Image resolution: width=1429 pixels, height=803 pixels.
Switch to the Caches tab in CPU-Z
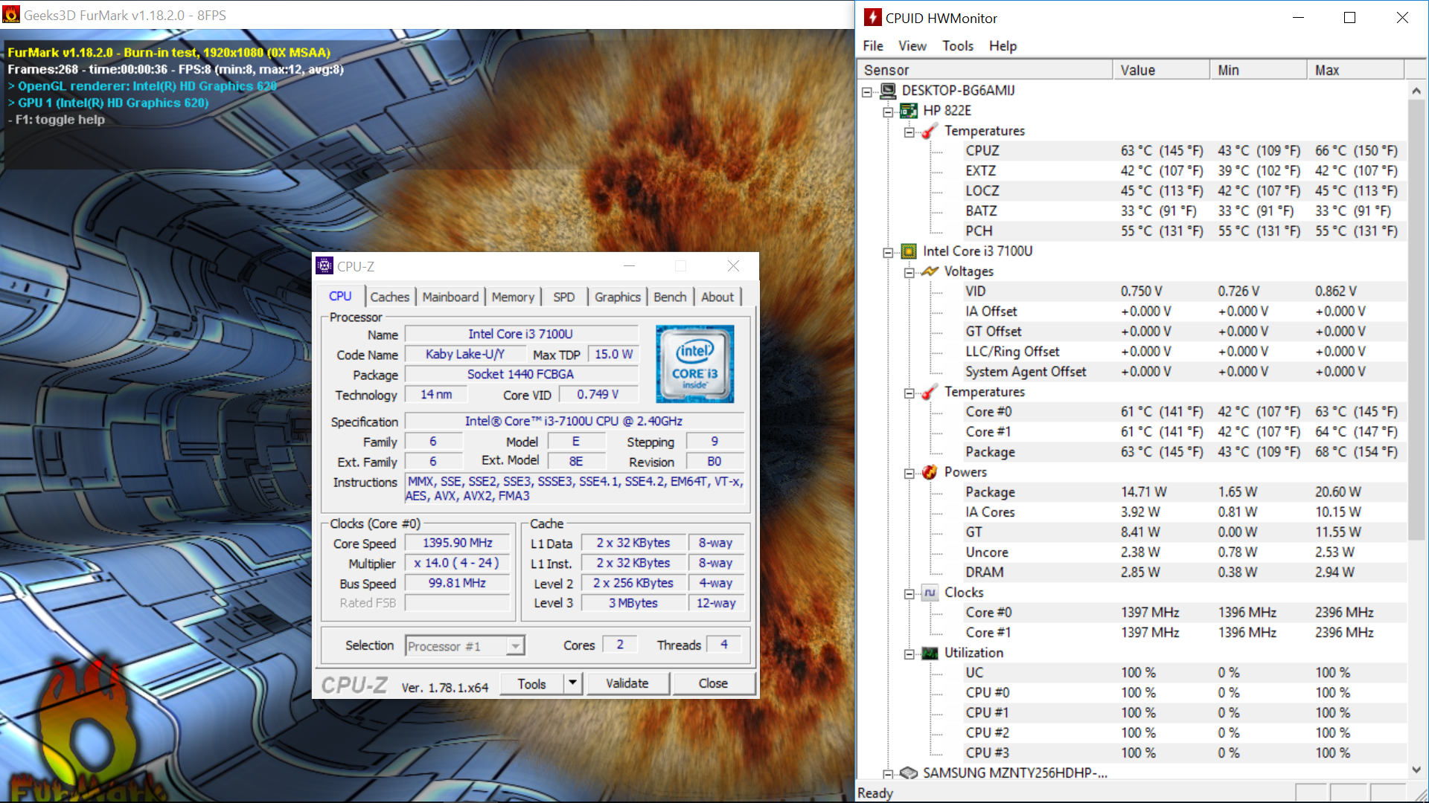point(389,297)
